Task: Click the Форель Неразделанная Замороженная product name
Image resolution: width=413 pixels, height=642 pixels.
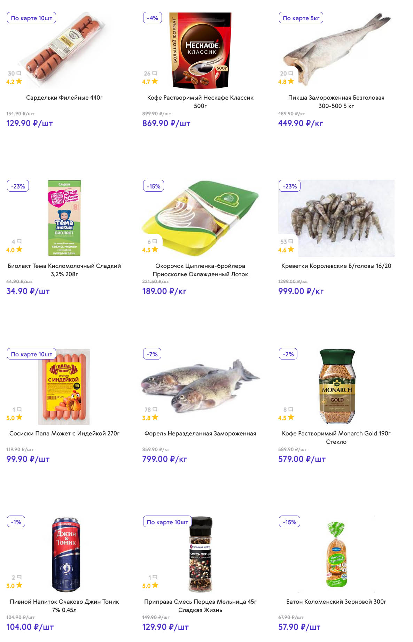Action: pos(200,433)
